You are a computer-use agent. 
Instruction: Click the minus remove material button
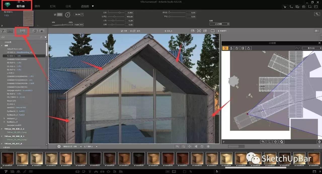coord(10,31)
